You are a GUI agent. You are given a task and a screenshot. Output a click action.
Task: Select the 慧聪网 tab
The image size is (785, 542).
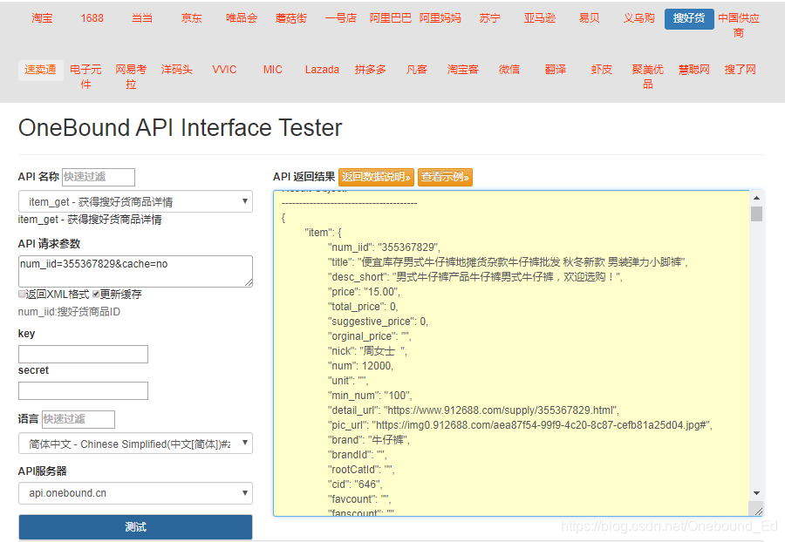pyautogui.click(x=694, y=70)
